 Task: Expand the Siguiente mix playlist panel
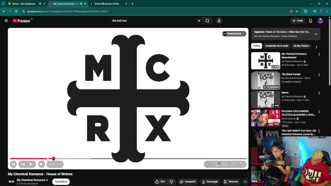coord(316,34)
